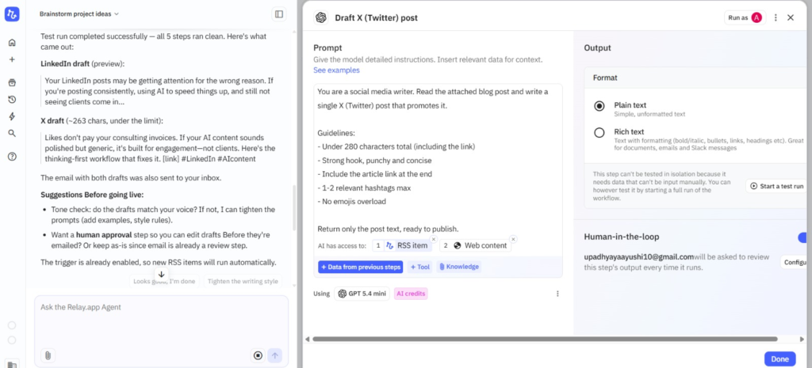Jump to chat bottom with down arrow
The image size is (812, 368).
pos(161,275)
